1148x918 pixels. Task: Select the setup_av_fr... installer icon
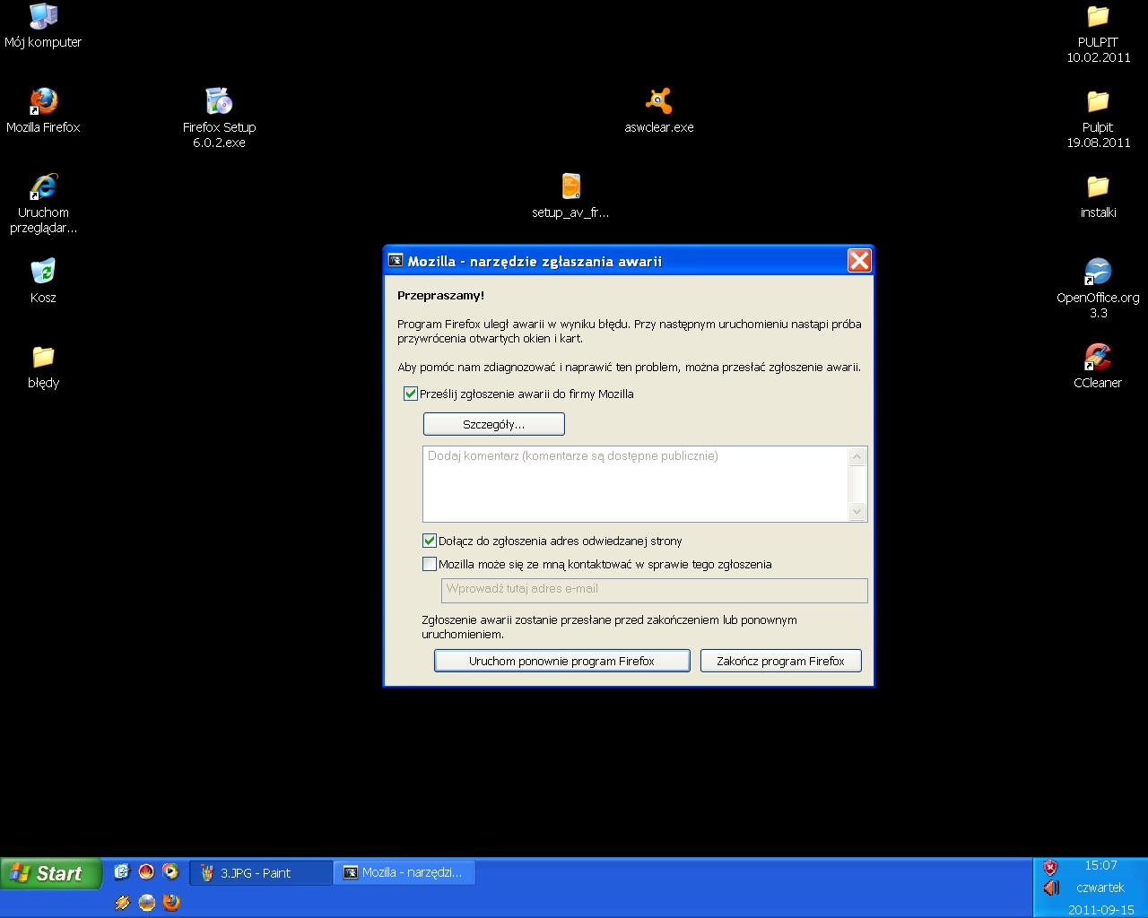(570, 196)
